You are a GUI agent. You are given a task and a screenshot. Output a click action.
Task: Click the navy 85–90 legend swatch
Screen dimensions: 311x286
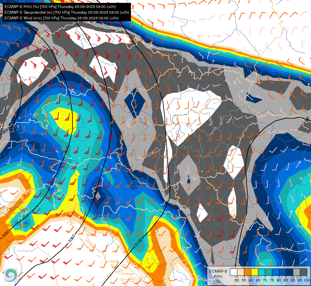click(x=289, y=272)
